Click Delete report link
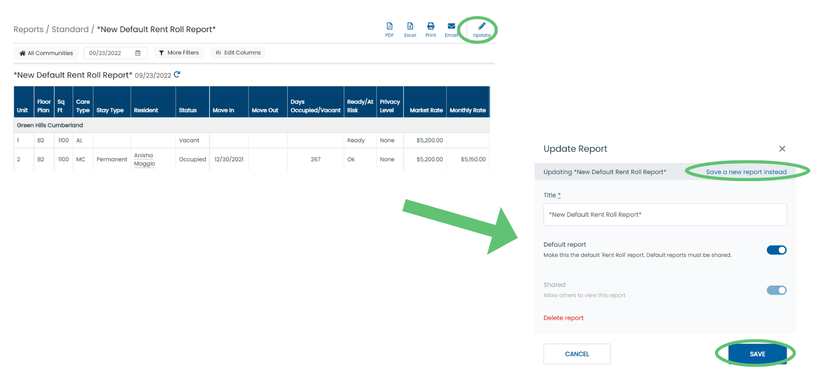Screen dimensions: 819x390 563,318
